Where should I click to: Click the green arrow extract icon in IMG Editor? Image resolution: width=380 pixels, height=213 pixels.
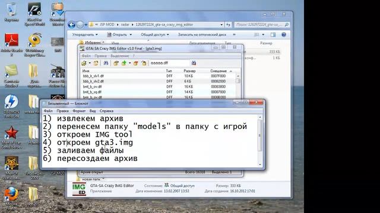pyautogui.click(x=124, y=63)
